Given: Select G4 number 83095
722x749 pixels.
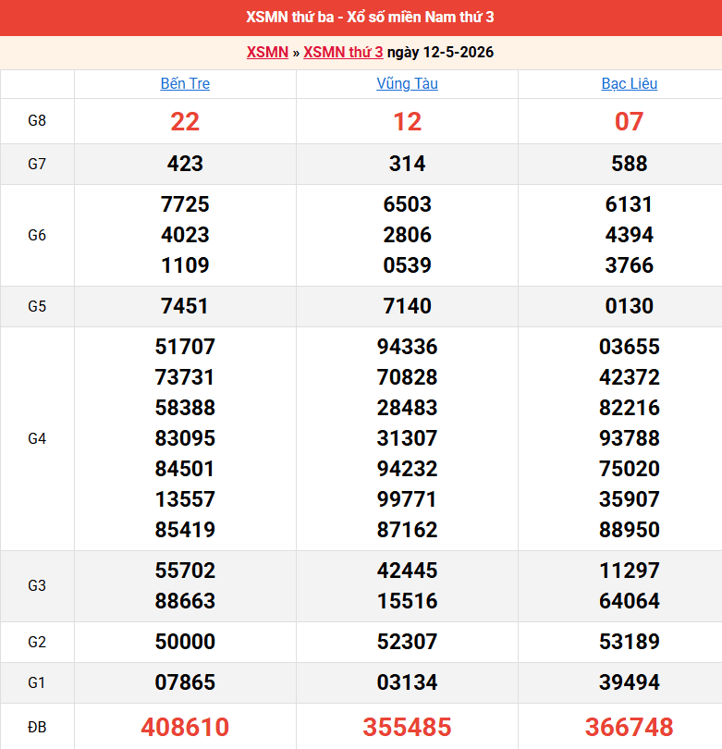Looking at the screenshot, I should pos(185,438).
